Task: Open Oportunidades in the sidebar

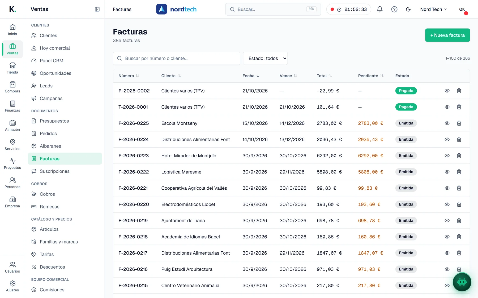Action: pos(65,73)
